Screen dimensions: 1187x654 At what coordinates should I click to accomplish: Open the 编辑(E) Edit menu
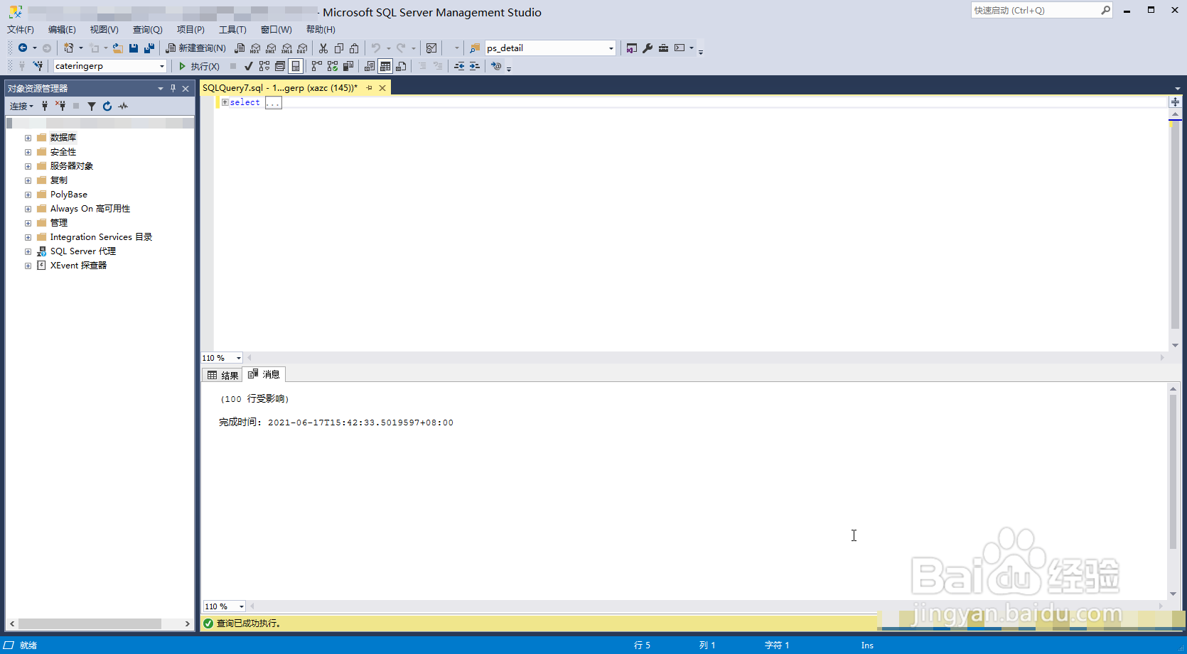[62, 29]
